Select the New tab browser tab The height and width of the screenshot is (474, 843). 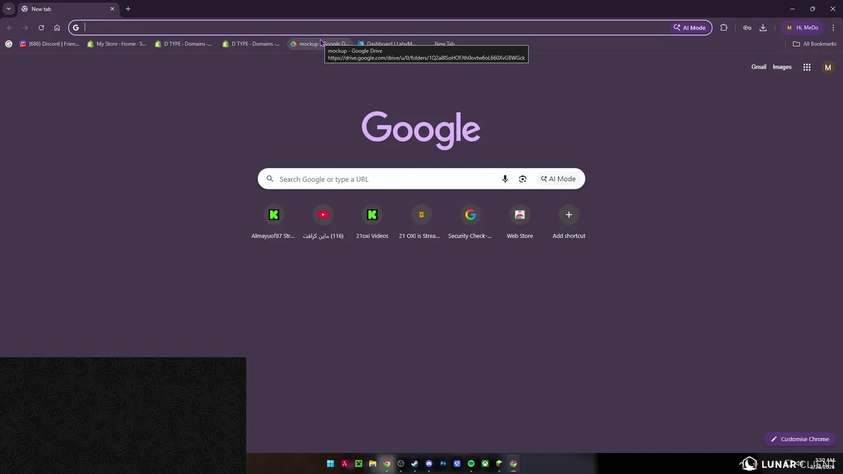[x=67, y=9]
